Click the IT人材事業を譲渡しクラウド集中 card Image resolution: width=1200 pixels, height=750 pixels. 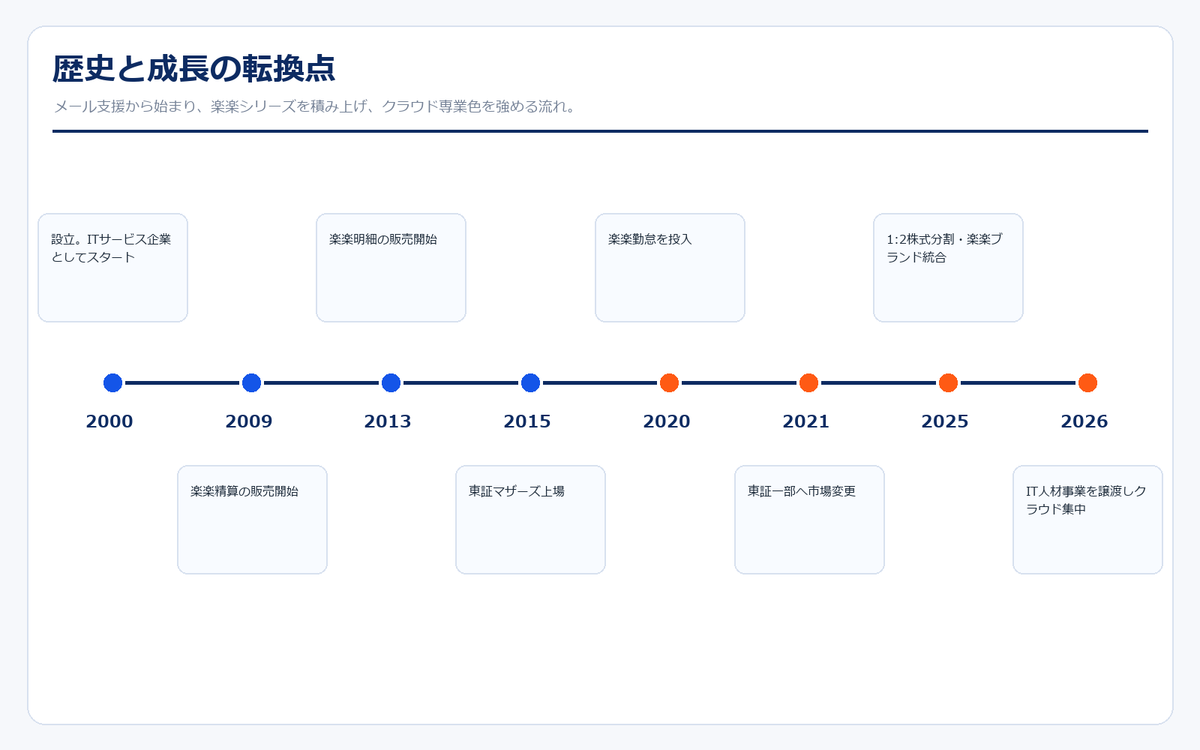[x=1087, y=520]
